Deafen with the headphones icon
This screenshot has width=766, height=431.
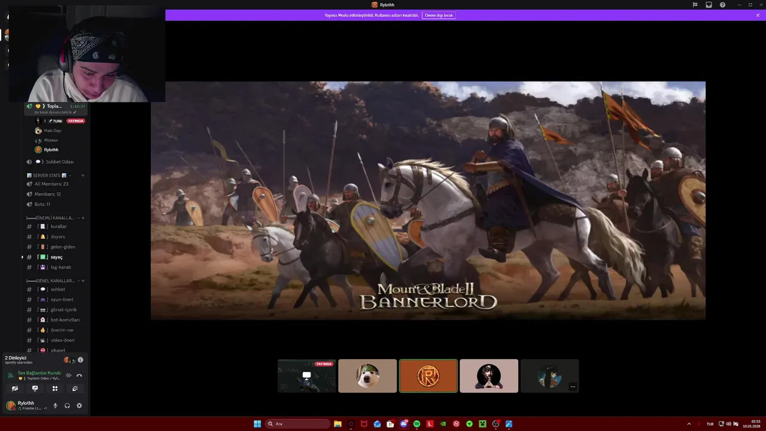[67, 406]
